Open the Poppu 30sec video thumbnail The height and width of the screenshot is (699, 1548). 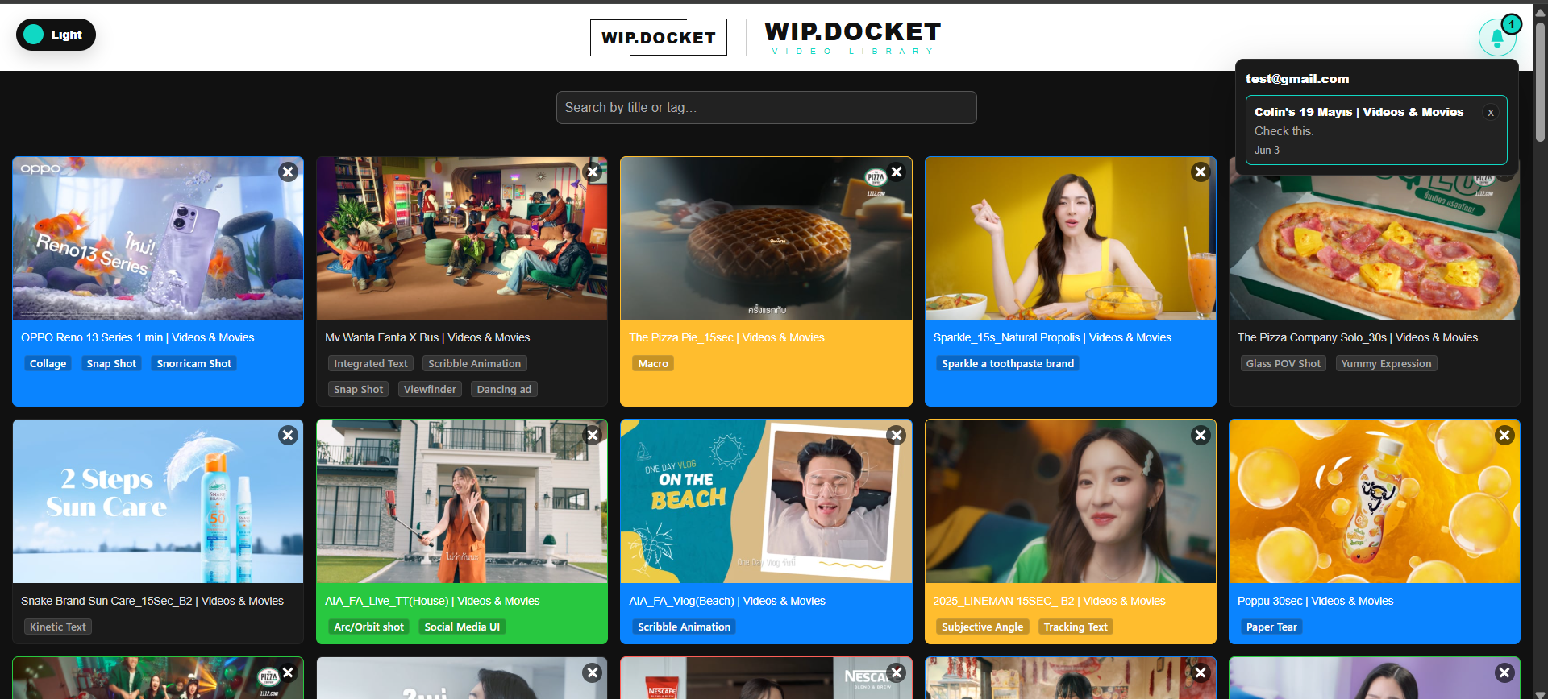click(1375, 501)
